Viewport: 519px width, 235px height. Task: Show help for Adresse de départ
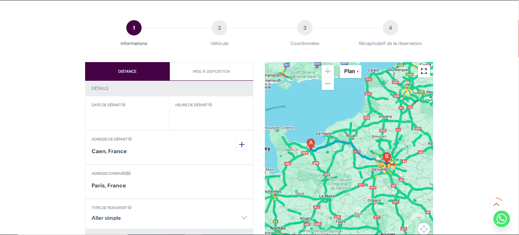coord(130,139)
